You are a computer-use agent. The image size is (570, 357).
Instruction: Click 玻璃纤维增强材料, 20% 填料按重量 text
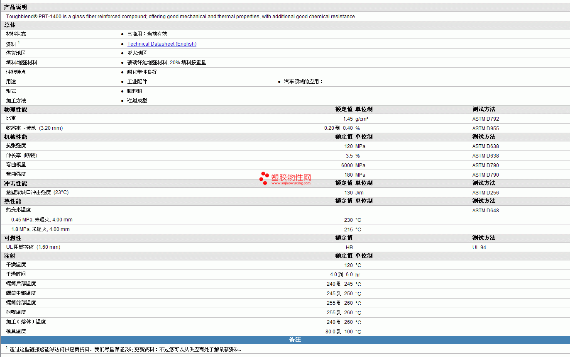click(x=166, y=63)
